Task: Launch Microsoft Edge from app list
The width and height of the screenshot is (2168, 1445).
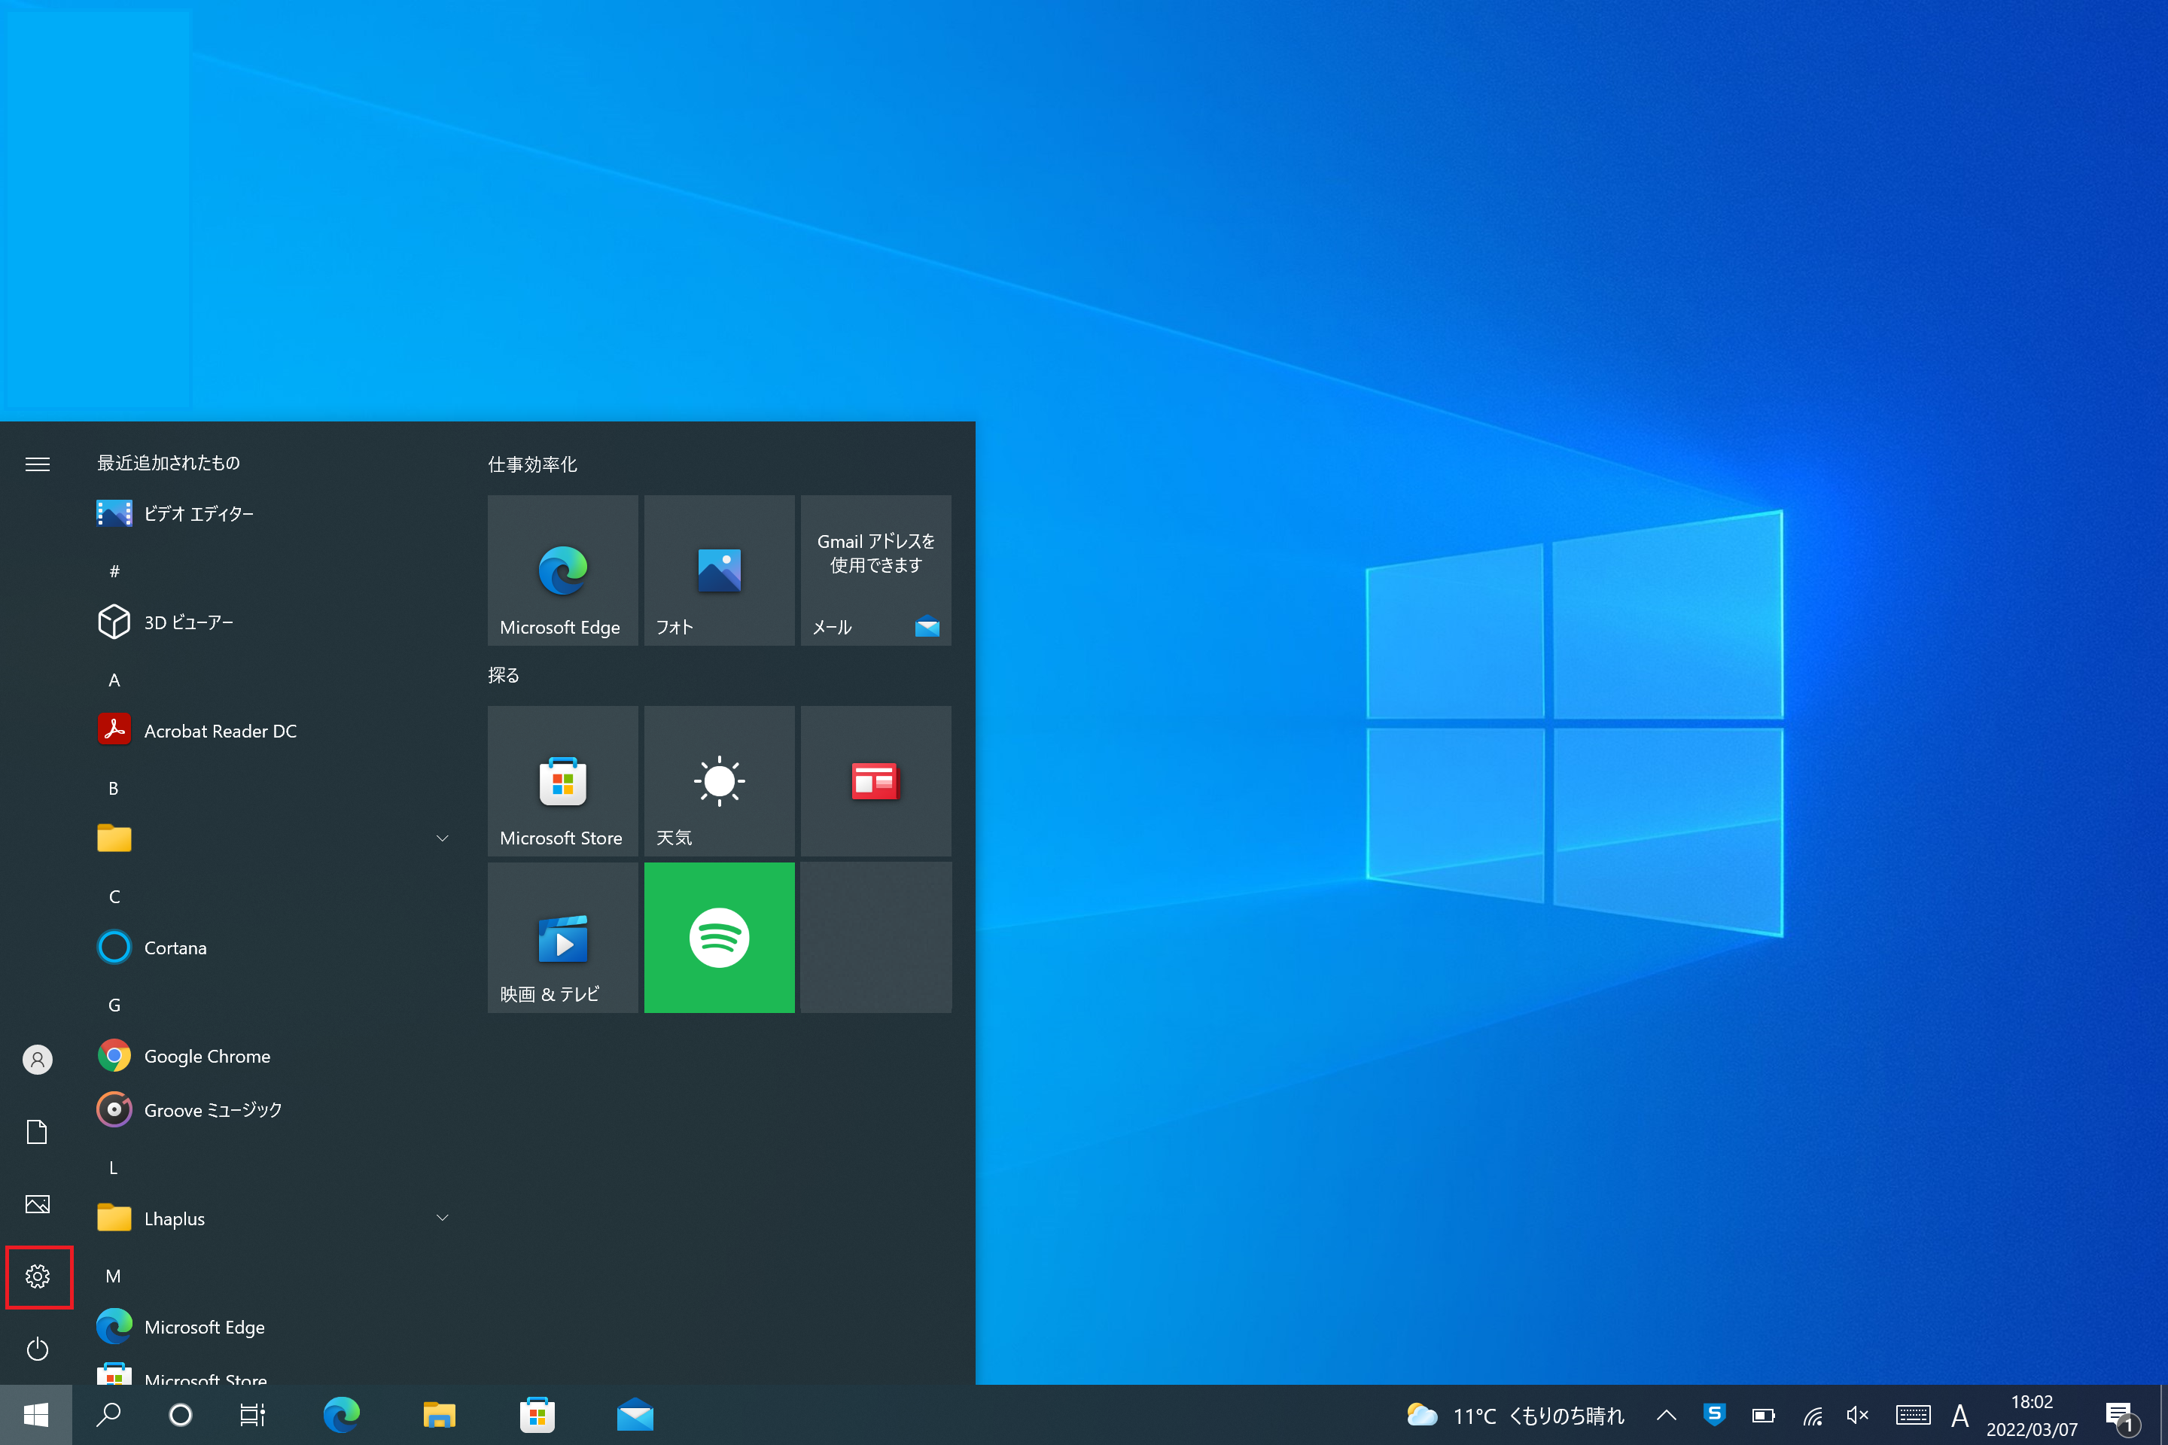Action: pyautogui.click(x=274, y=1327)
